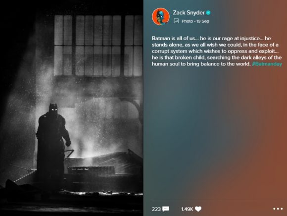287x216 pixels.
Task: Click the barred window in the photo
Action: pos(98,46)
